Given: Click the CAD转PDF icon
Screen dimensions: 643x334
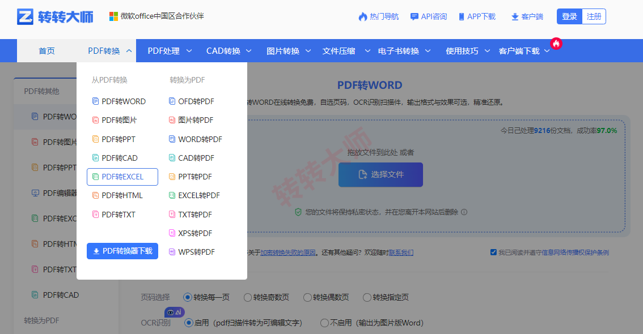Looking at the screenshot, I should tap(172, 157).
